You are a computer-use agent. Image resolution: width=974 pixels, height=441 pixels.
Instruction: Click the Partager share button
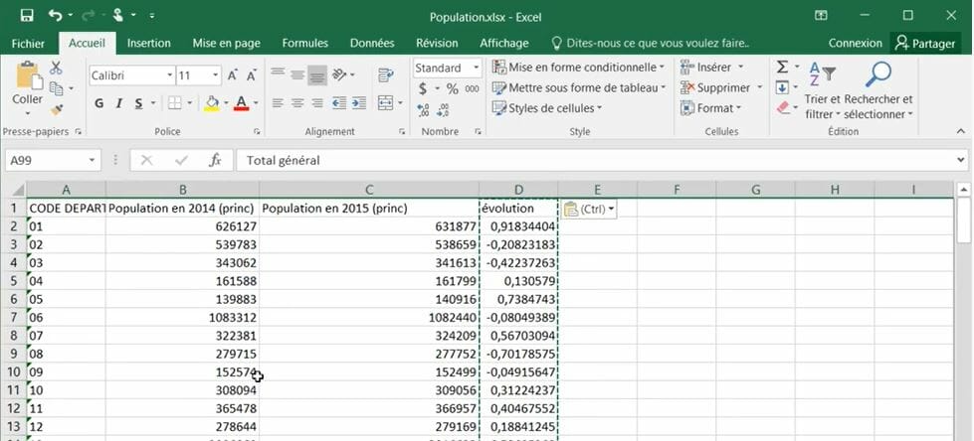pyautogui.click(x=924, y=44)
